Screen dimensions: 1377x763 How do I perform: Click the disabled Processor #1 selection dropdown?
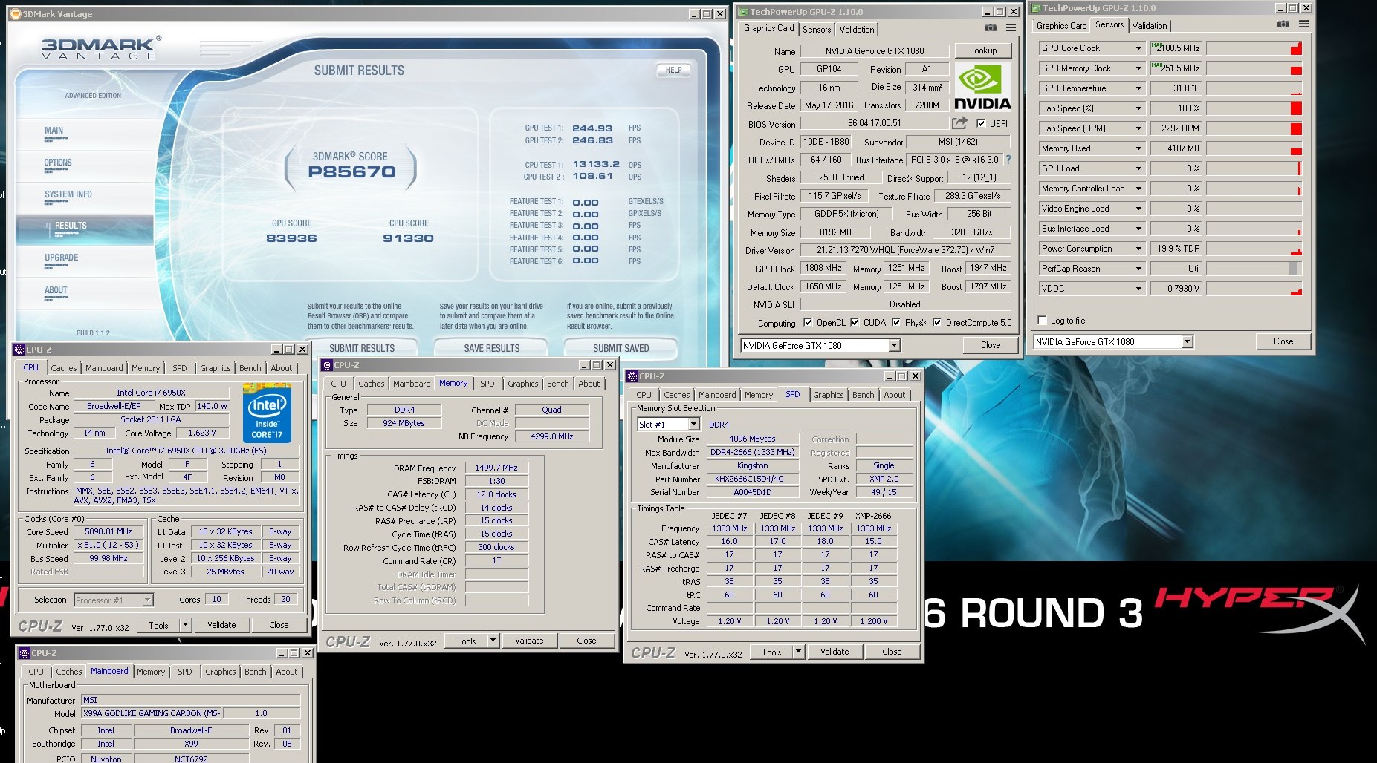tap(113, 600)
